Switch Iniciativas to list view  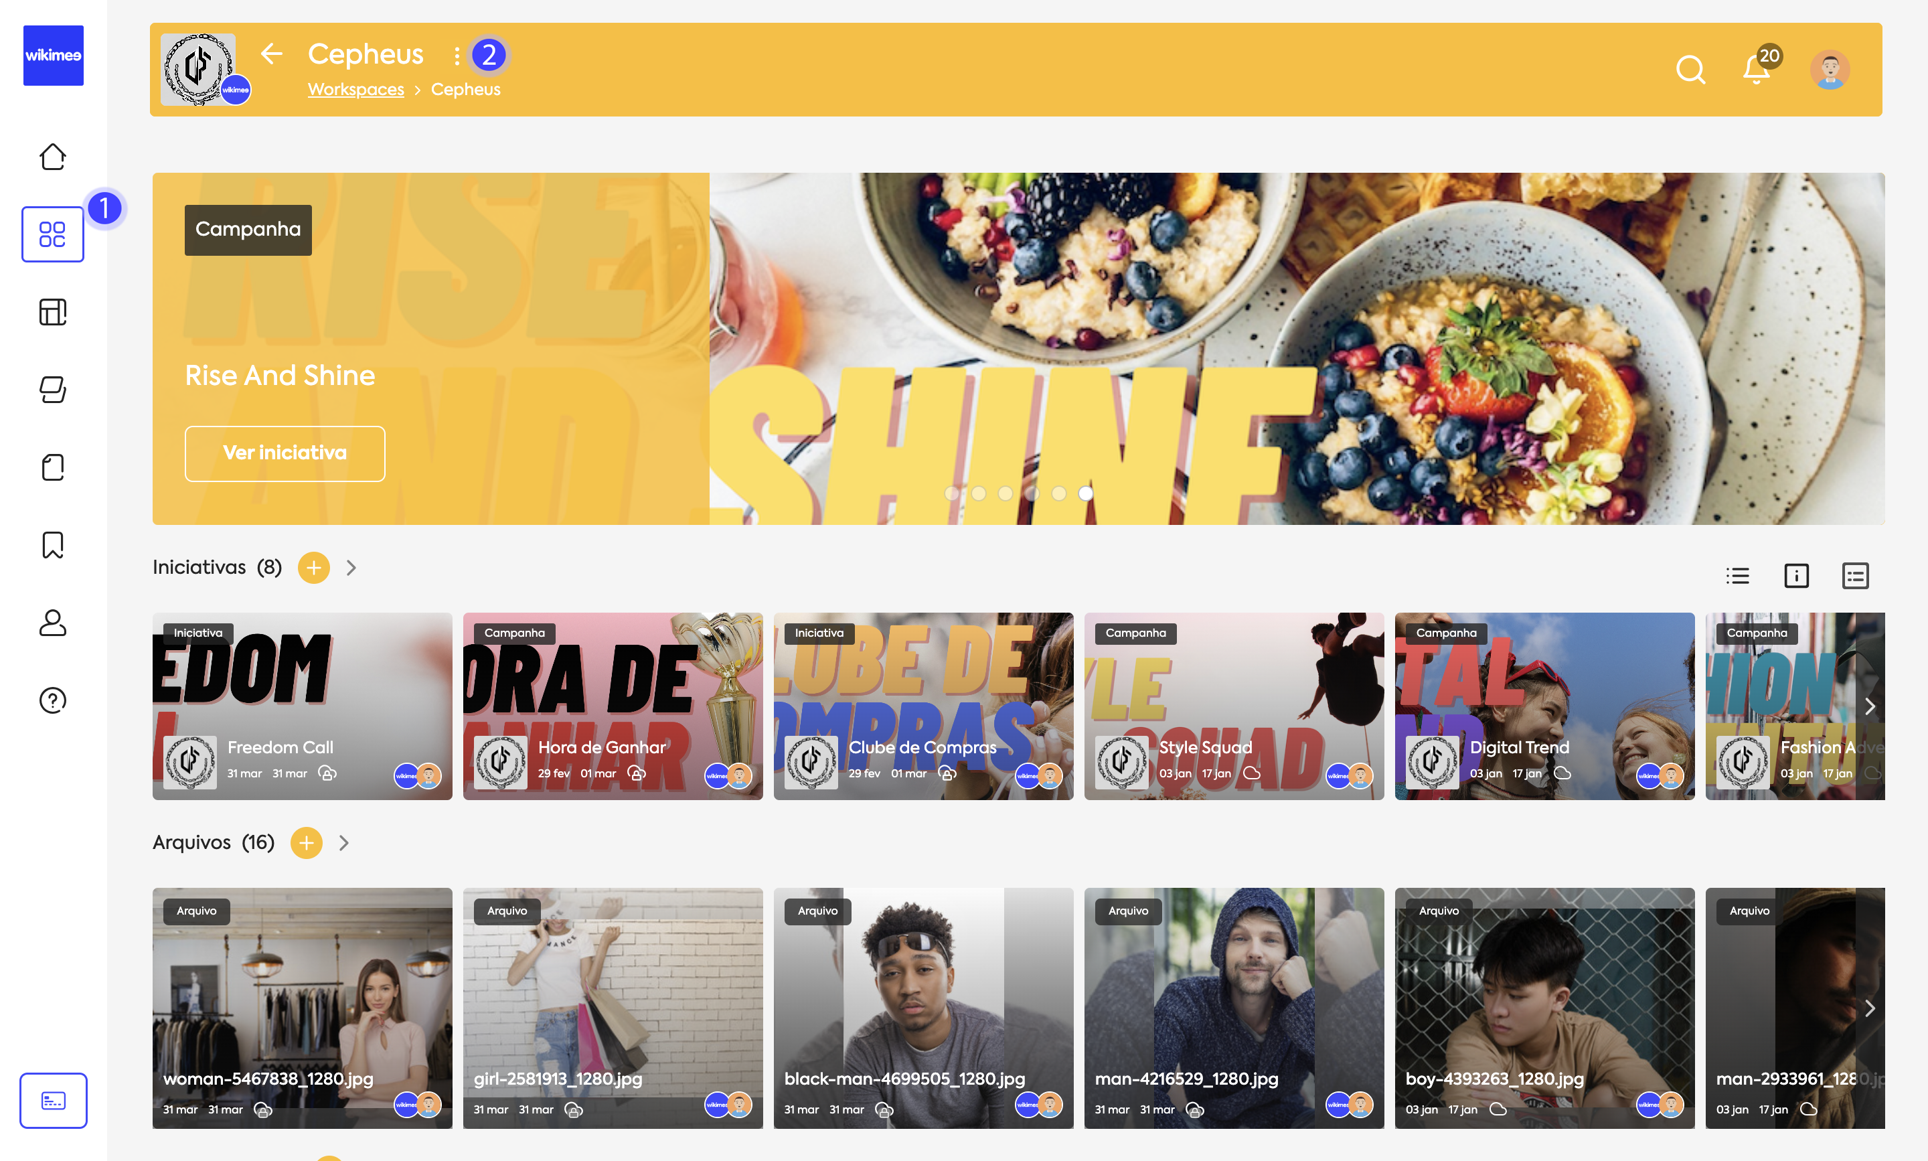tap(1737, 576)
